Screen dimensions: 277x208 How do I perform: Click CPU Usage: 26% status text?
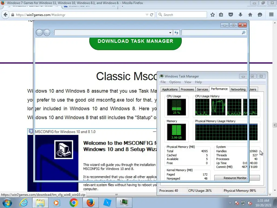tap(200, 191)
